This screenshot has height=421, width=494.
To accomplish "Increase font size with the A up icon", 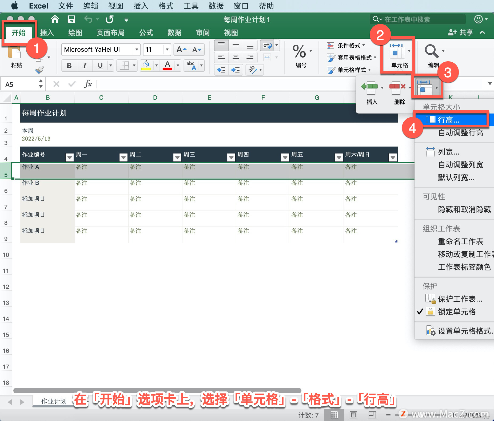I will pos(181,50).
